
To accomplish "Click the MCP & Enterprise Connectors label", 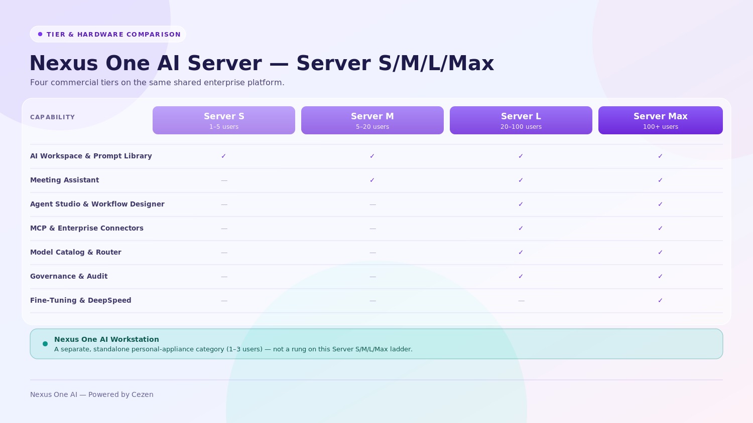I will tap(87, 228).
